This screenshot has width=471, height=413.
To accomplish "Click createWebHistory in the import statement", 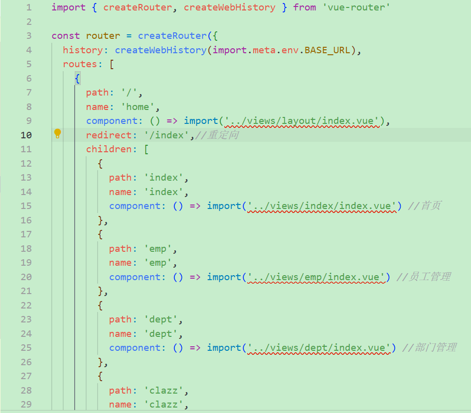I will pos(229,7).
